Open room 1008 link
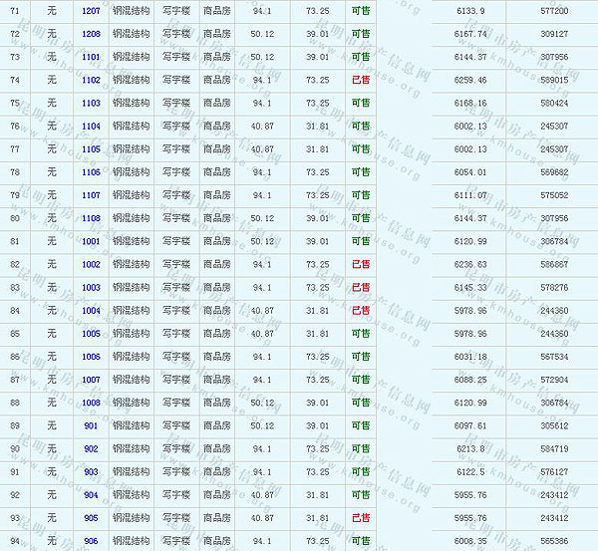 91,403
